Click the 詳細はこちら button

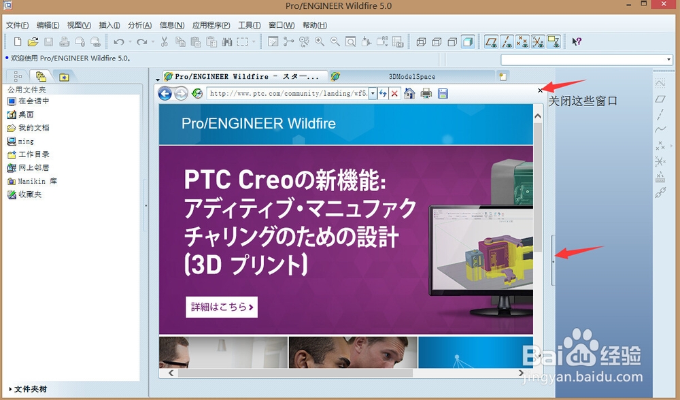coord(222,307)
